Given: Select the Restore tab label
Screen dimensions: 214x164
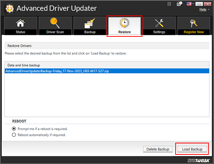Looking at the screenshot, I should pos(124,32).
